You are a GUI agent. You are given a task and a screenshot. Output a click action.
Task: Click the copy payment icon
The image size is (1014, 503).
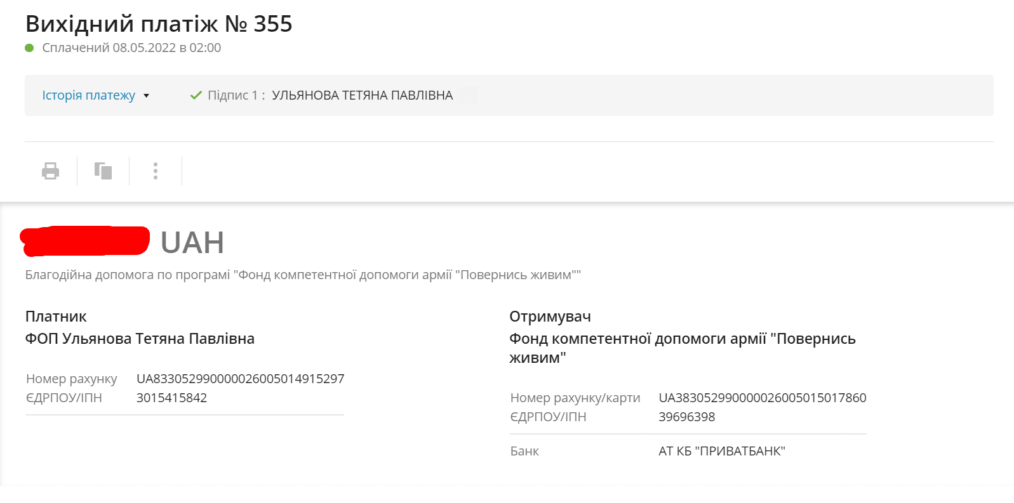coord(103,171)
